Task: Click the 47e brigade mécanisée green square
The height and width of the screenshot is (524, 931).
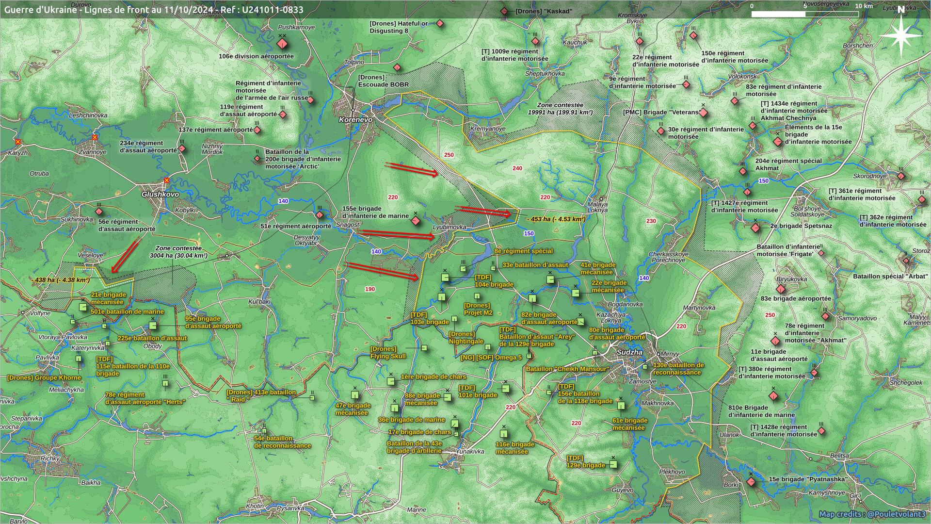Action: pos(355,395)
